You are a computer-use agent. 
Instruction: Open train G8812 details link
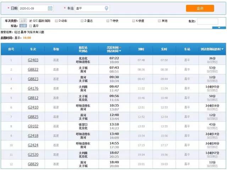click(x=33, y=98)
